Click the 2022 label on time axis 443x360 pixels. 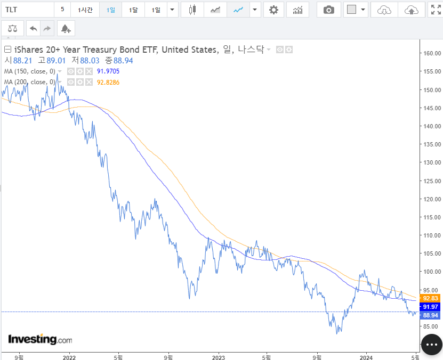coord(69,357)
